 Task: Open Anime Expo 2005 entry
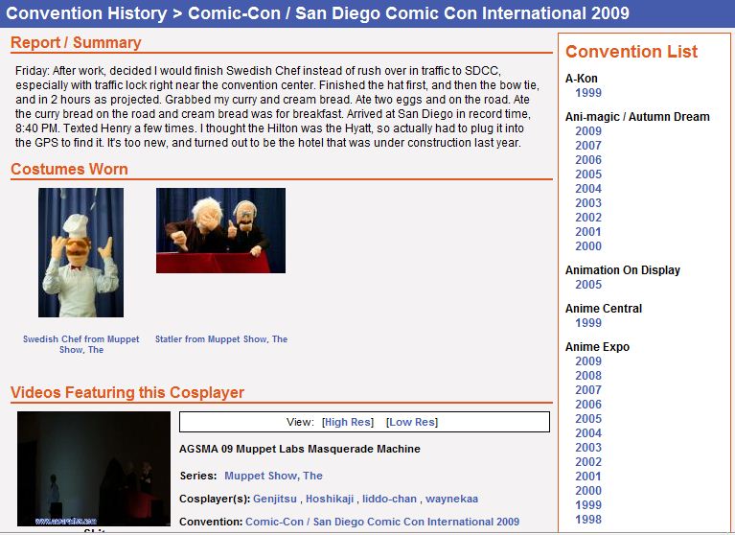point(588,418)
